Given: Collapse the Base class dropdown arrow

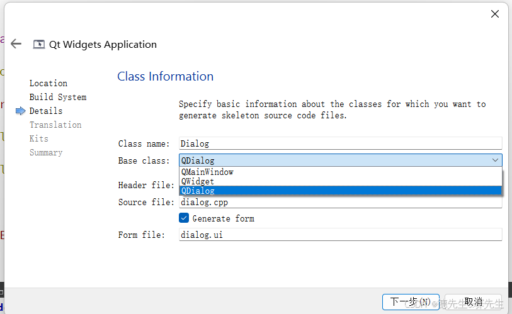Looking at the screenshot, I should pos(495,160).
